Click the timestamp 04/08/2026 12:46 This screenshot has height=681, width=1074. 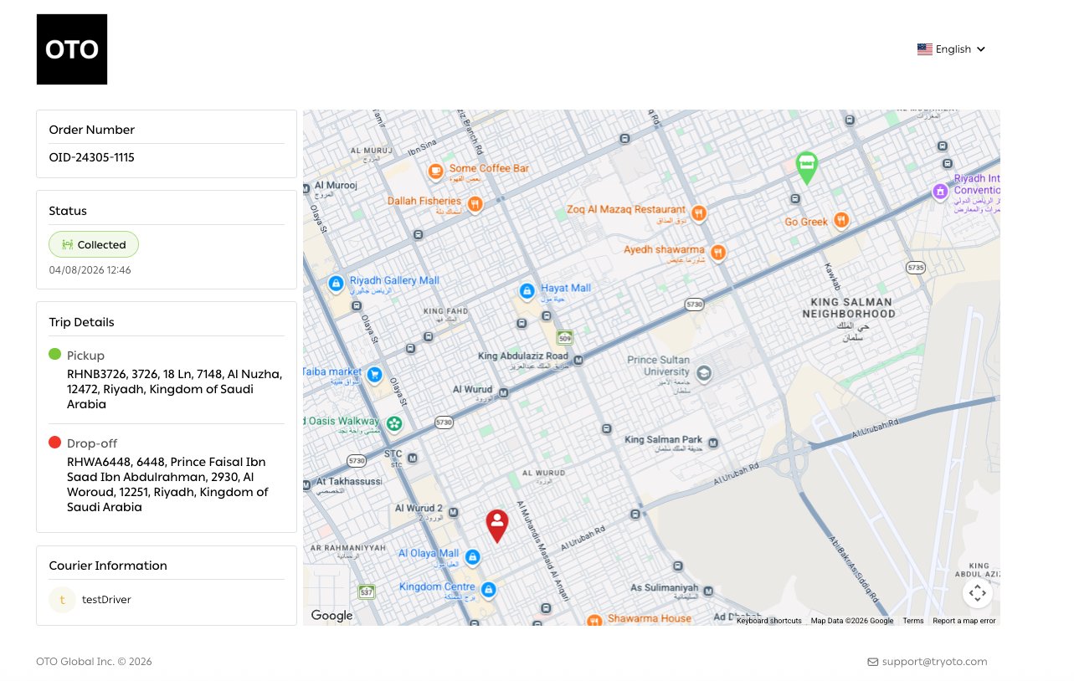pos(90,270)
